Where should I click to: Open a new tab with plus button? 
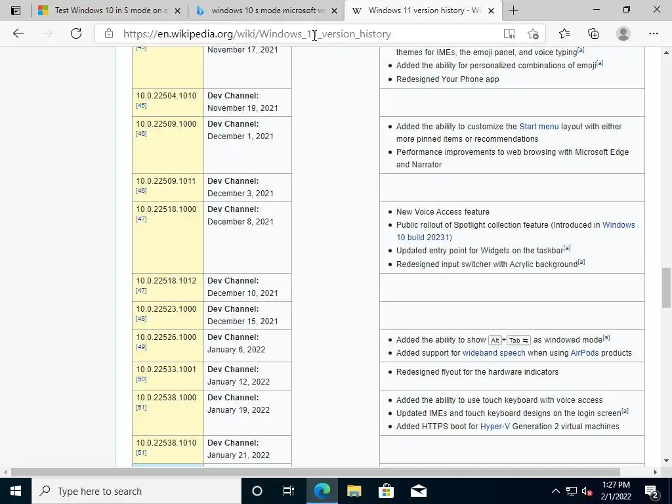(x=513, y=10)
